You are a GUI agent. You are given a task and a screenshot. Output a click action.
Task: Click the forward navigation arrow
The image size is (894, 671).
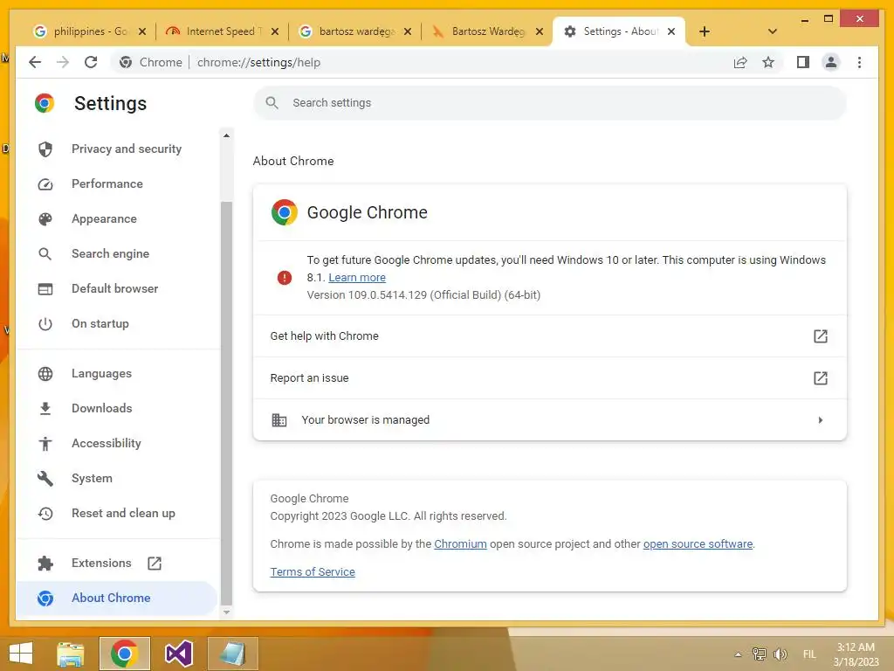click(x=63, y=62)
